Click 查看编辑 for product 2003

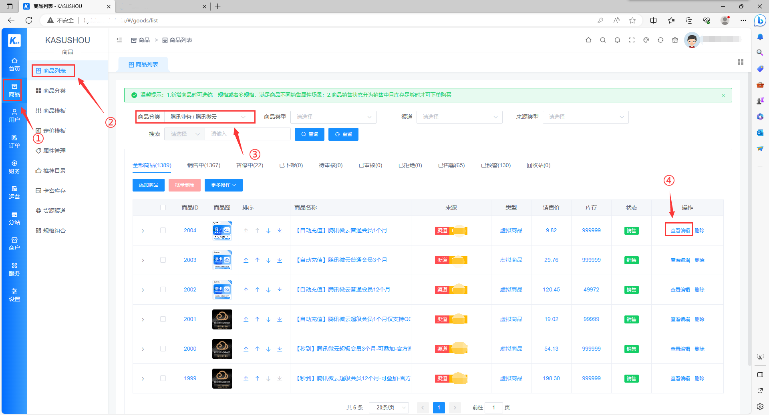[680, 260]
